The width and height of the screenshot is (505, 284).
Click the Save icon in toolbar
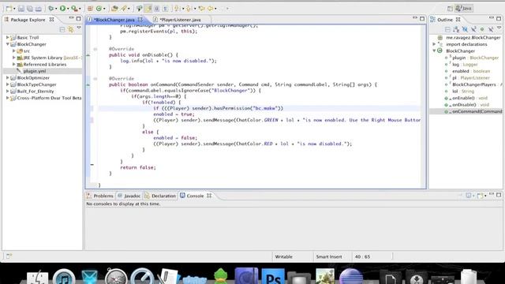[21, 9]
